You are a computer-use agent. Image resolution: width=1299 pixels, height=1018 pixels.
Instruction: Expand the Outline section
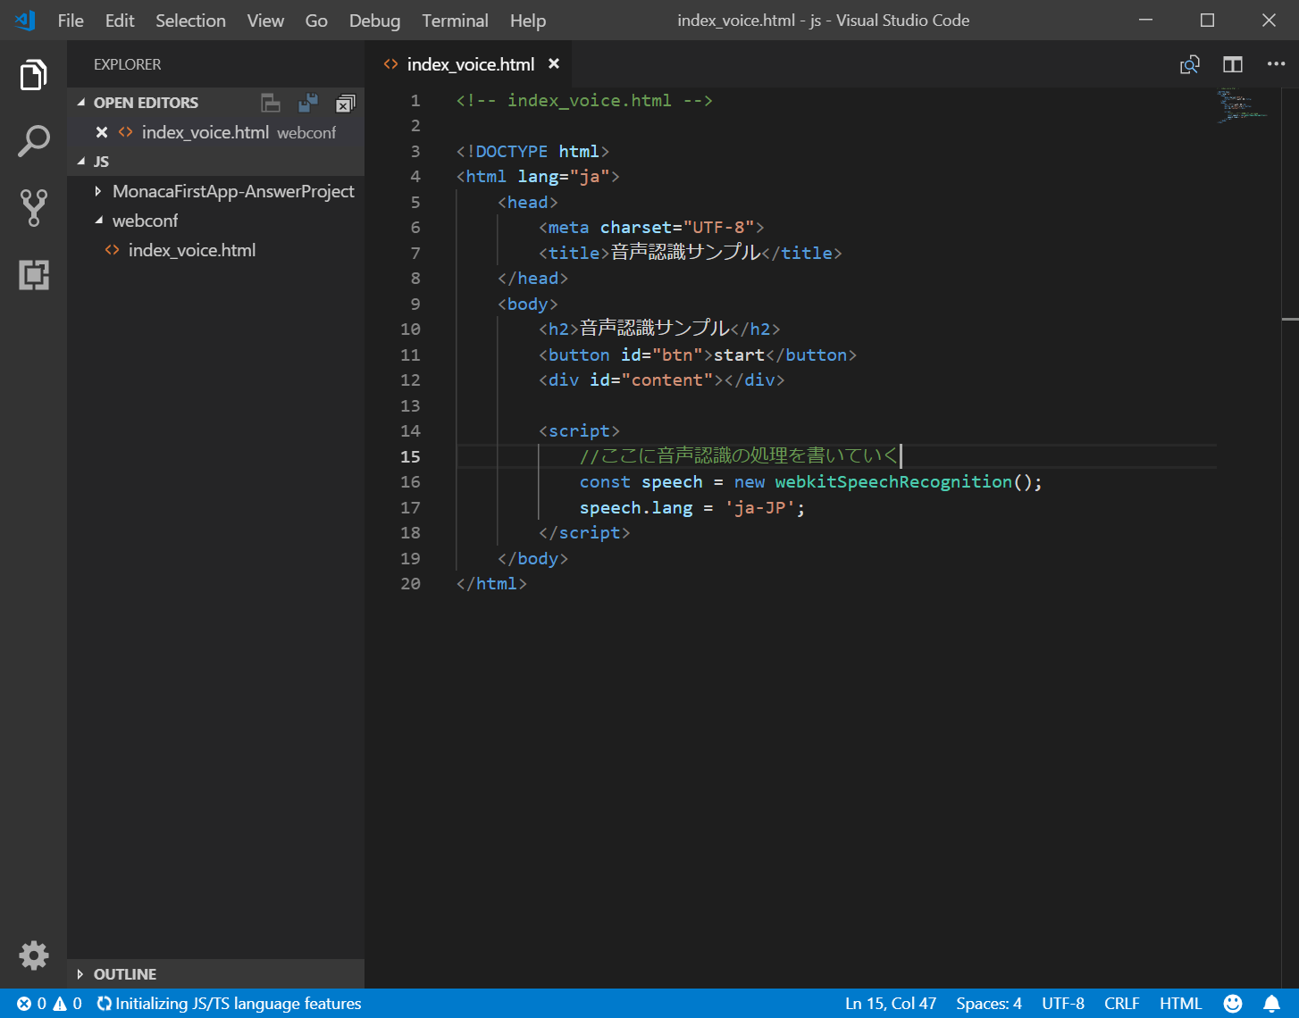[124, 974]
